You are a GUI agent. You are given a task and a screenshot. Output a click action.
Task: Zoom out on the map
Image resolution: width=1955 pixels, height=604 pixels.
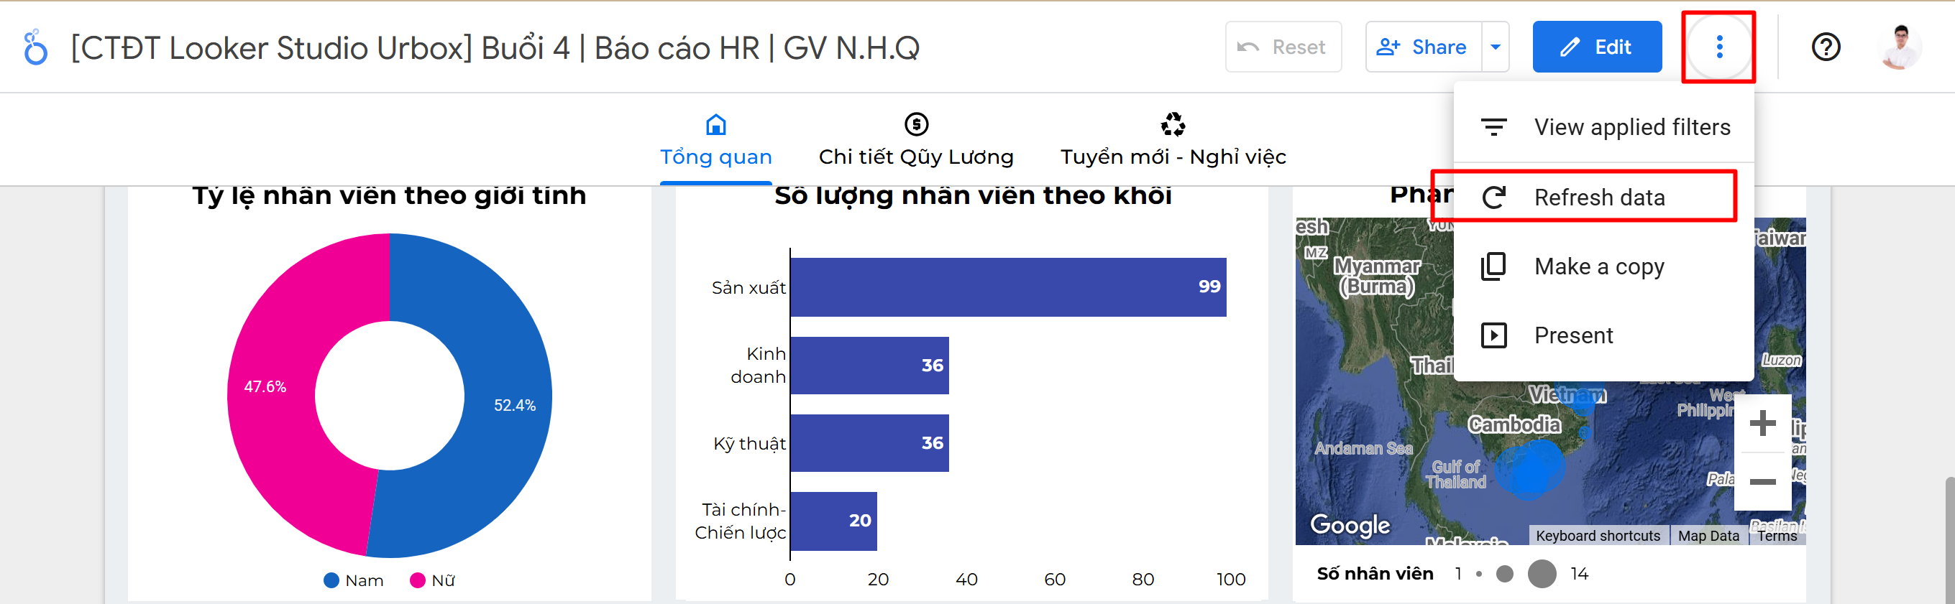1762,482
